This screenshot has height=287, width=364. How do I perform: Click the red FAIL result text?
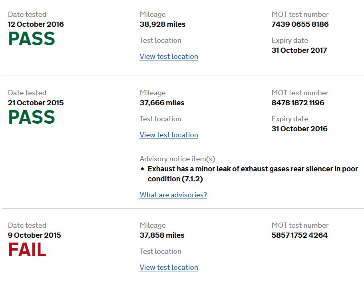click(x=27, y=249)
